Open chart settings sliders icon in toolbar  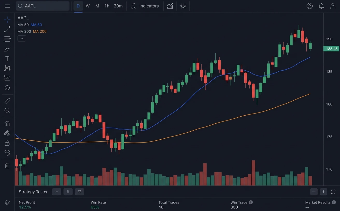183,6
